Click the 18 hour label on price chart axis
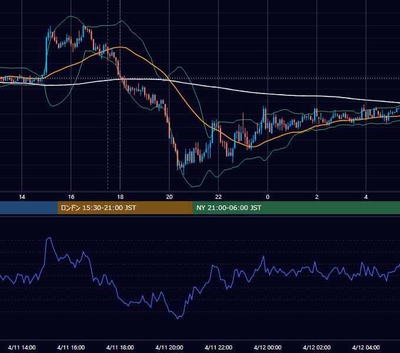 120,197
